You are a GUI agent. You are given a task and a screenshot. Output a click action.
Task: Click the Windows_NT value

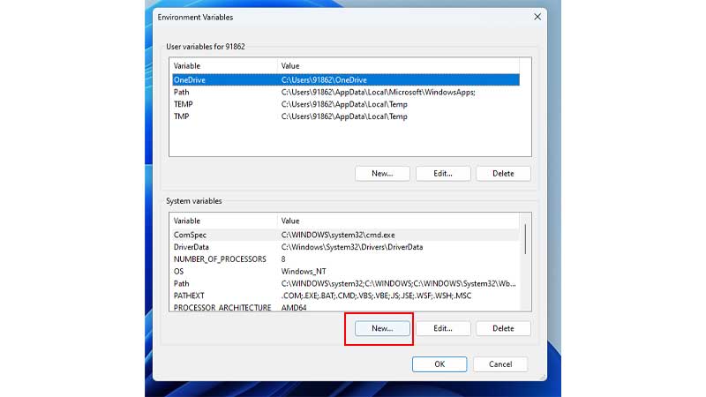(304, 272)
